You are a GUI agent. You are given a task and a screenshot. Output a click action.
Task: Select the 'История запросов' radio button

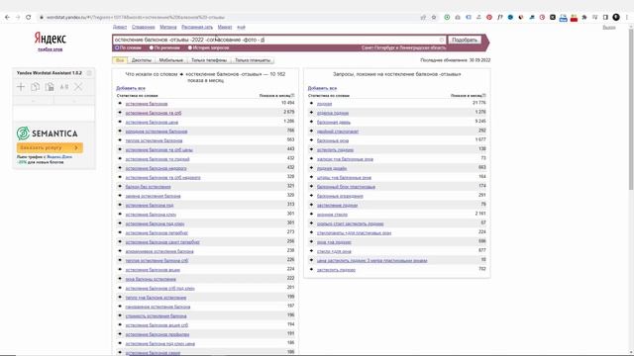[x=189, y=47]
